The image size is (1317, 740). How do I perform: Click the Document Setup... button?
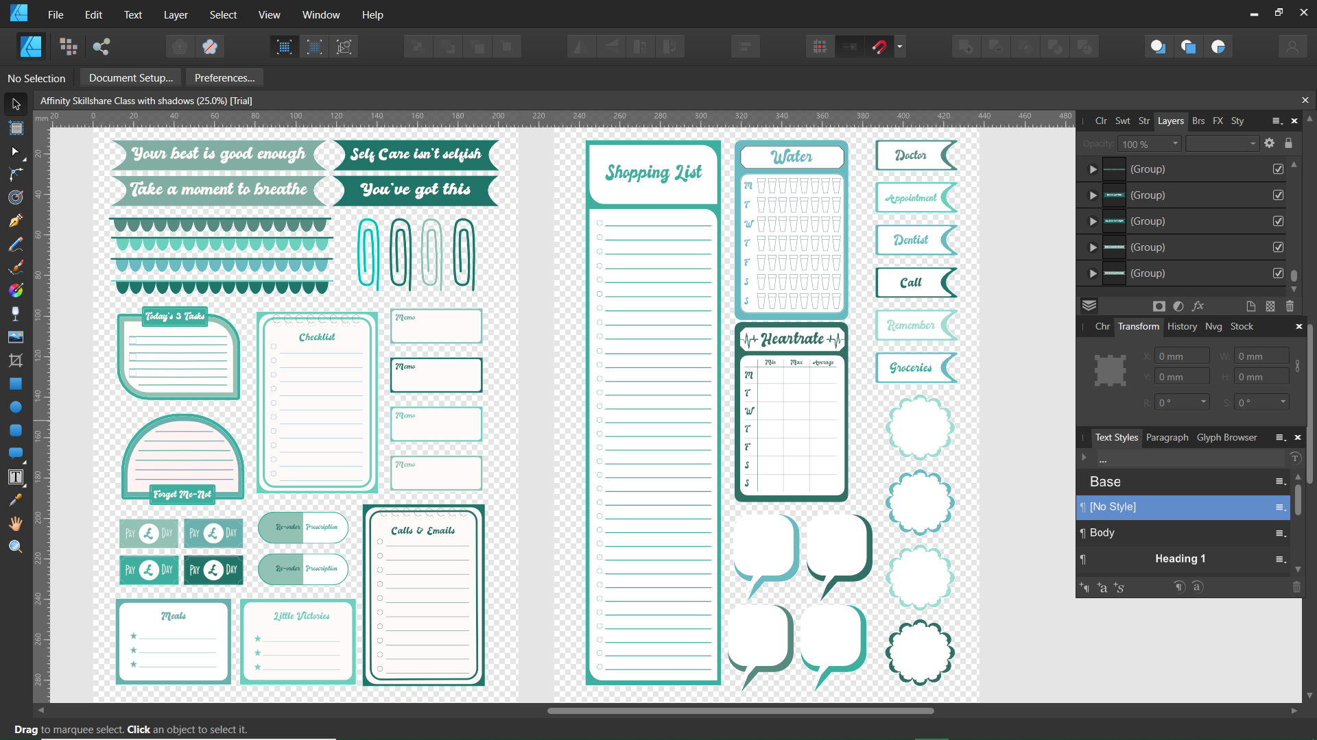click(131, 78)
